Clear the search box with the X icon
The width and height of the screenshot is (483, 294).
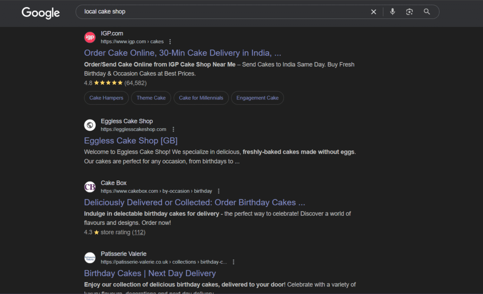tap(374, 12)
